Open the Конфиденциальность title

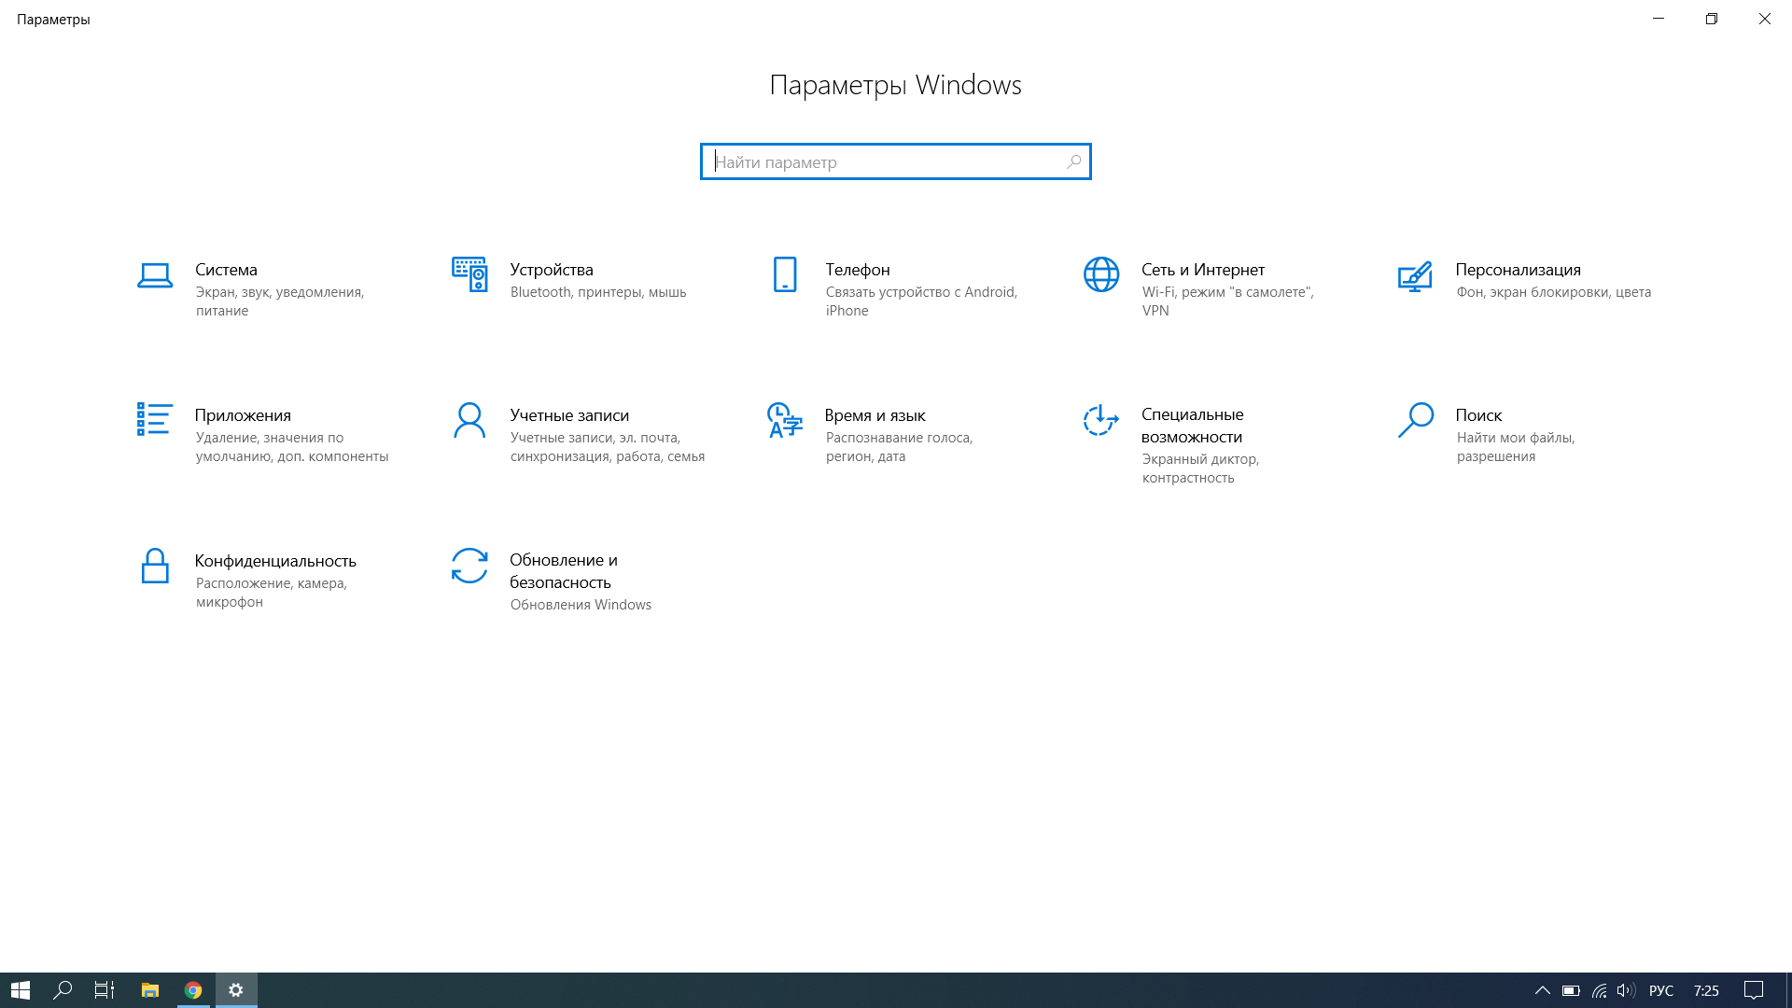coord(275,561)
